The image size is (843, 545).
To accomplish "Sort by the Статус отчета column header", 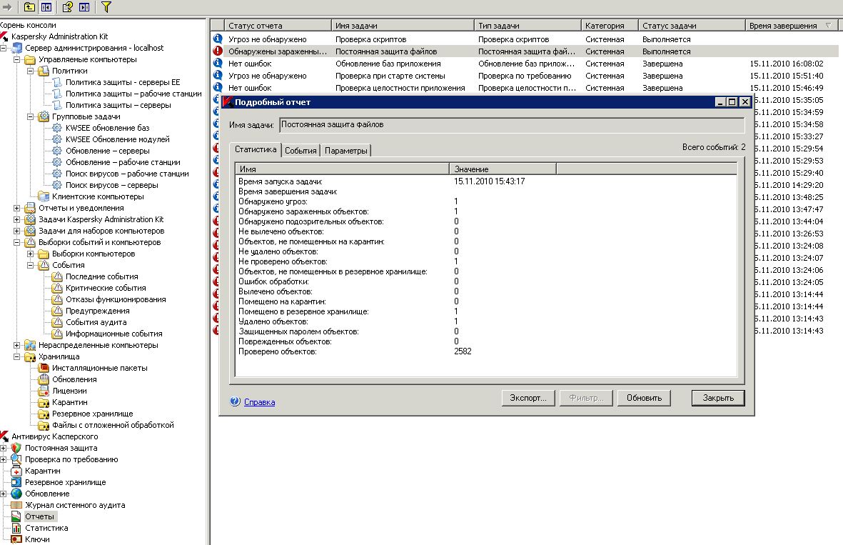I will (278, 25).
